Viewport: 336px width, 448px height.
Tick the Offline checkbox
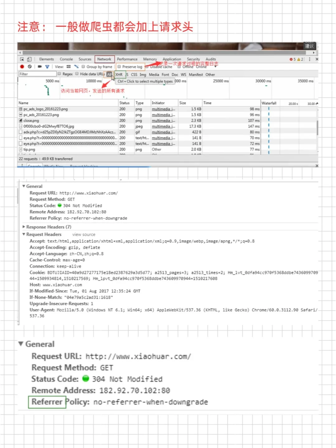coord(179,67)
